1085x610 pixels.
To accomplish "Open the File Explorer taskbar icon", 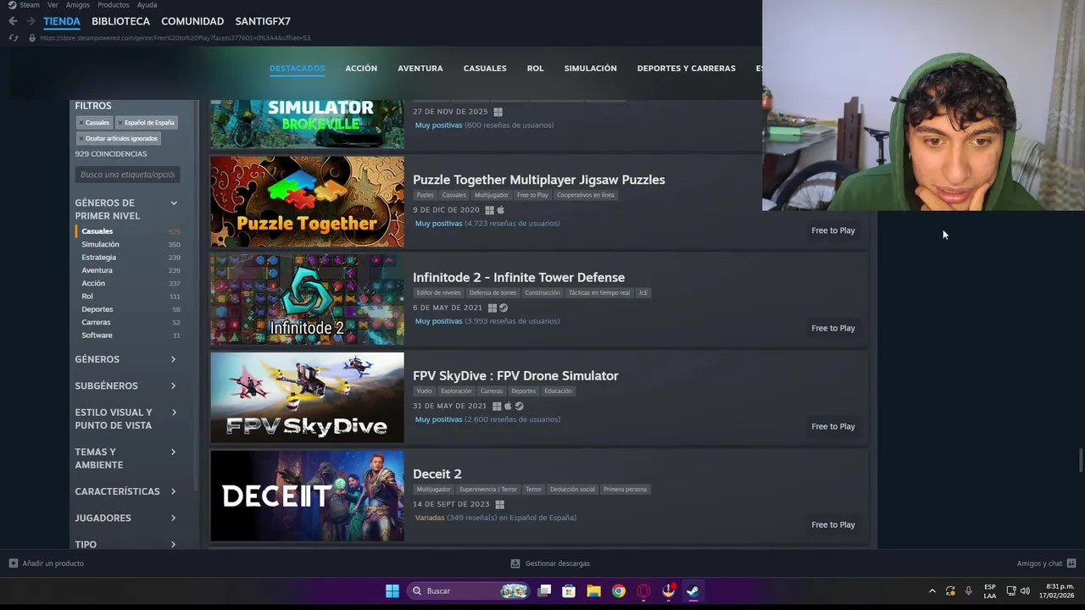I will tap(593, 591).
